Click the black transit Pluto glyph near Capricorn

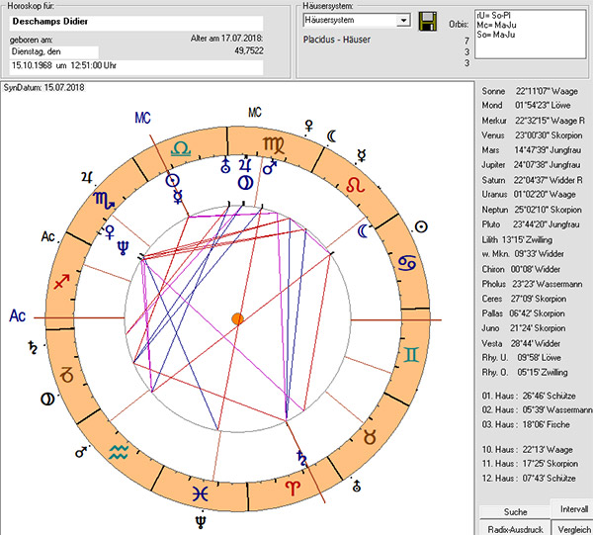47,399
